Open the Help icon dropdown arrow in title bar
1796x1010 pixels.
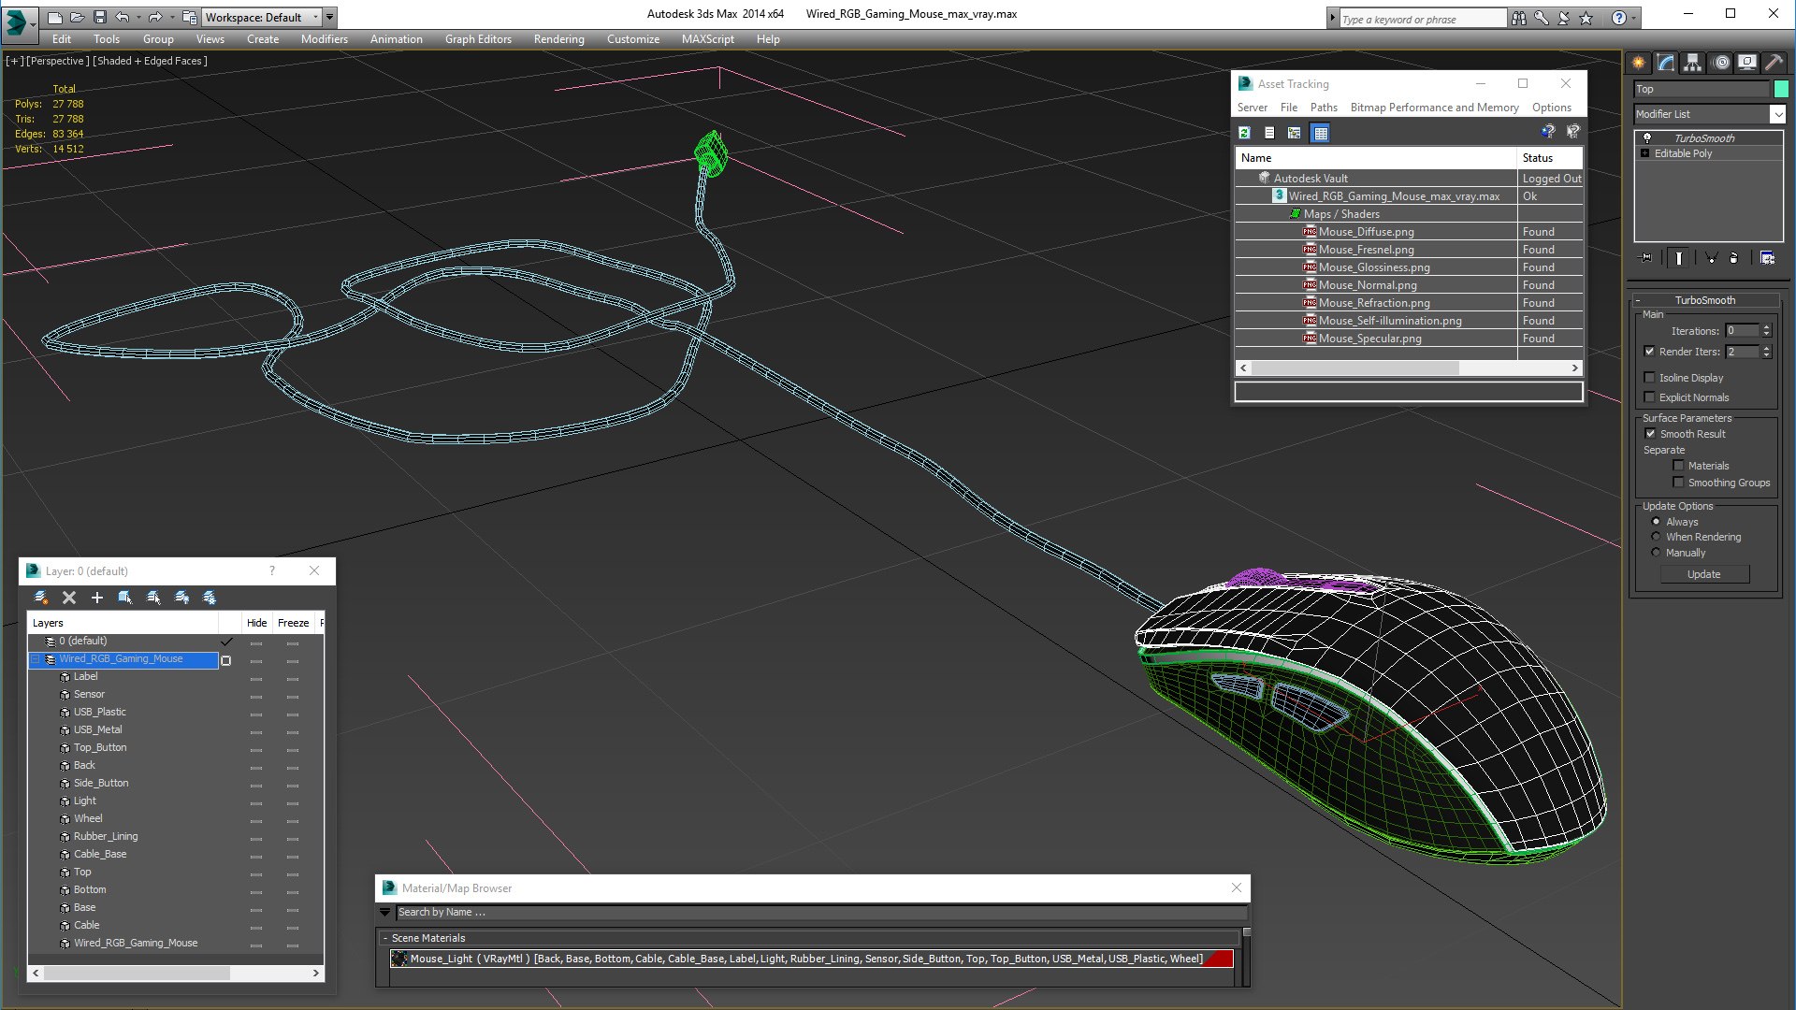click(x=1634, y=18)
